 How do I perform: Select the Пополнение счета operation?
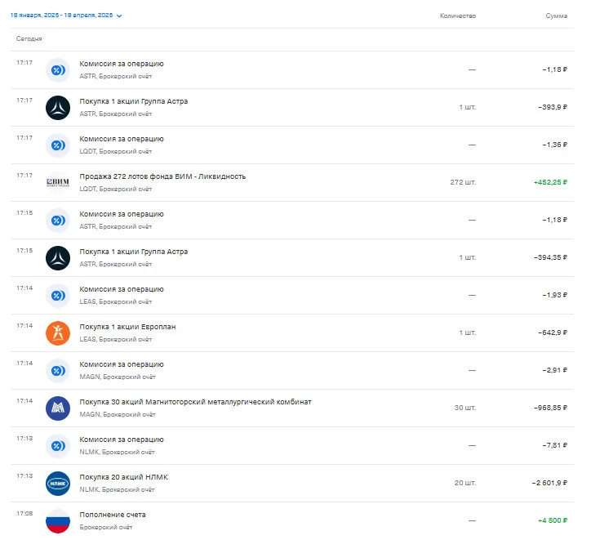tap(292, 521)
